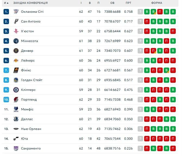Viewport: 182px width, 156px height.
Task: Click the Golden State Warriors logo
Action: tap(16, 80)
